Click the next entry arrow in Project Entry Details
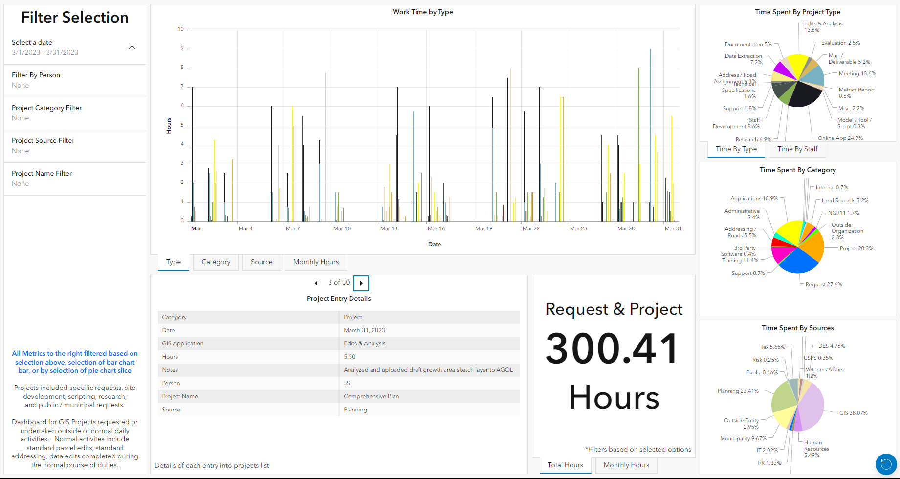Viewport: 900px width, 479px height. [361, 283]
